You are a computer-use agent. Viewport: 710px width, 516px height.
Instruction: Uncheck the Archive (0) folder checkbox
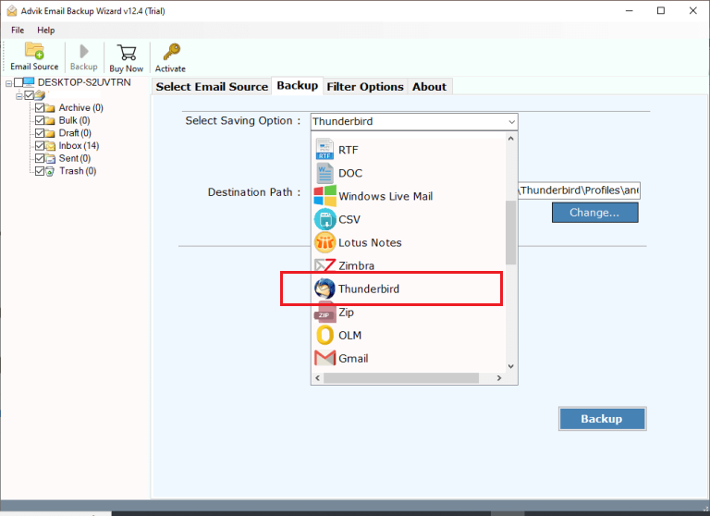pos(40,108)
